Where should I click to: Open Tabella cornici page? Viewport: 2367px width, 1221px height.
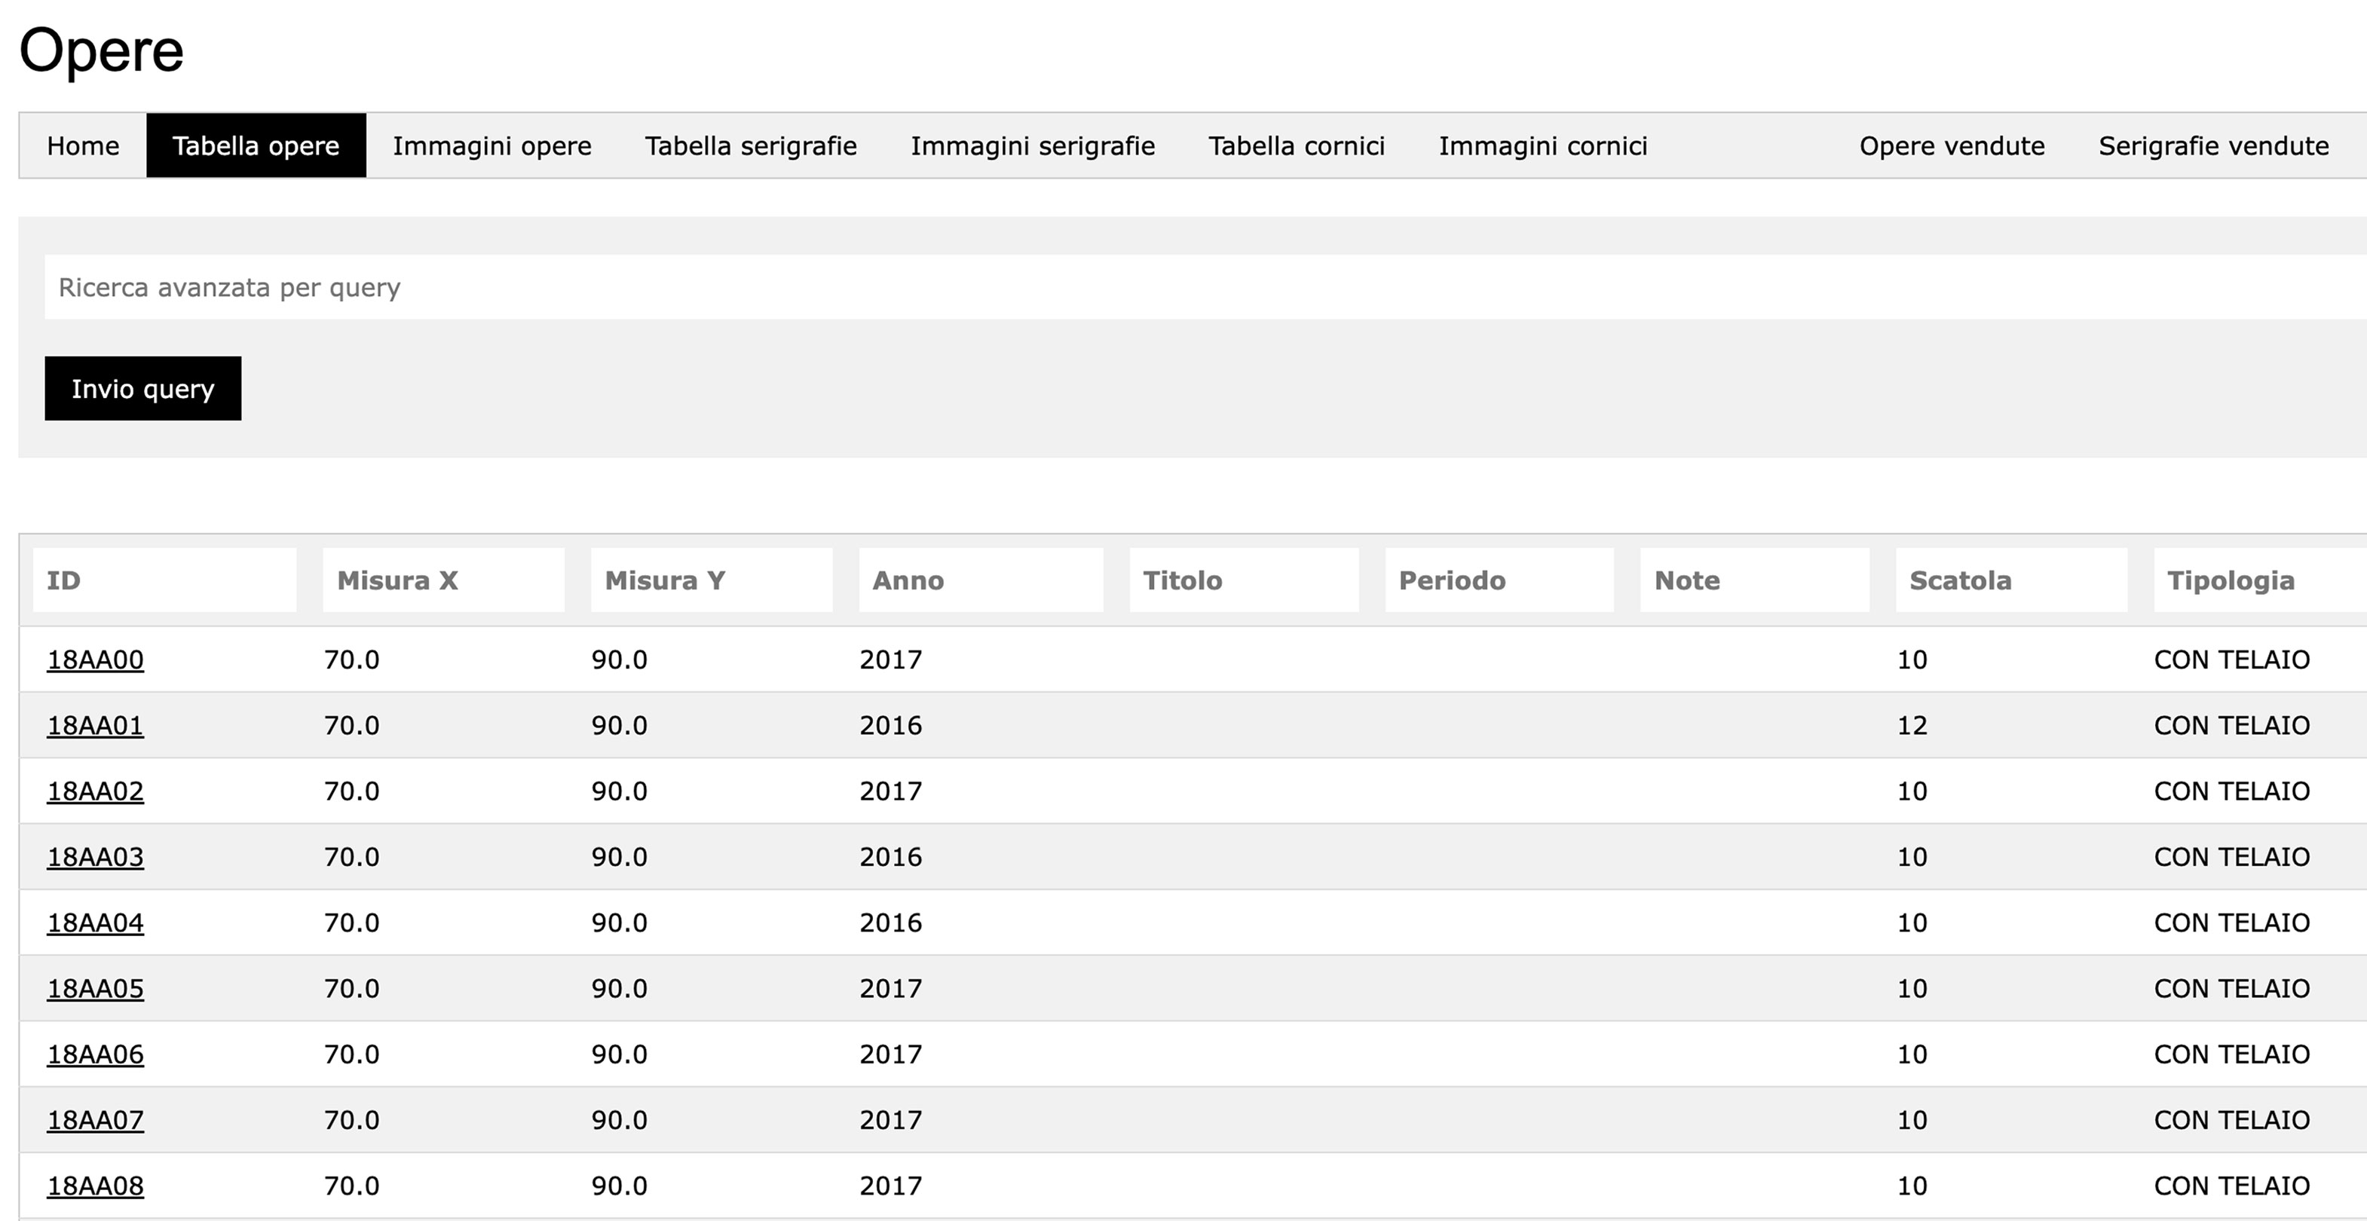click(1297, 146)
